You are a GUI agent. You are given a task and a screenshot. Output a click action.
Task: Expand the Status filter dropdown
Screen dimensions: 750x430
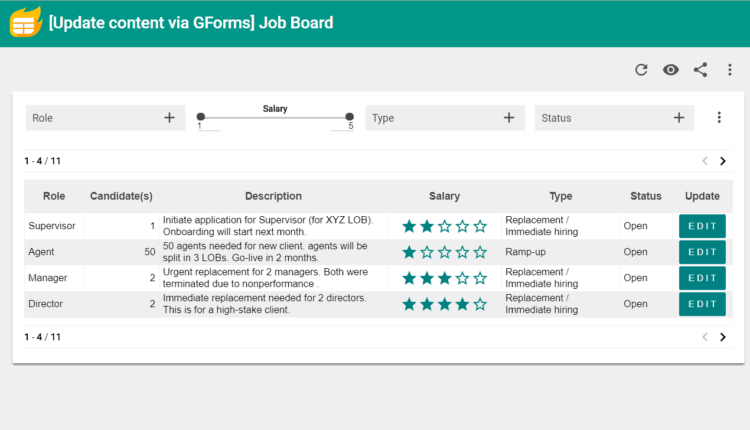click(x=615, y=118)
